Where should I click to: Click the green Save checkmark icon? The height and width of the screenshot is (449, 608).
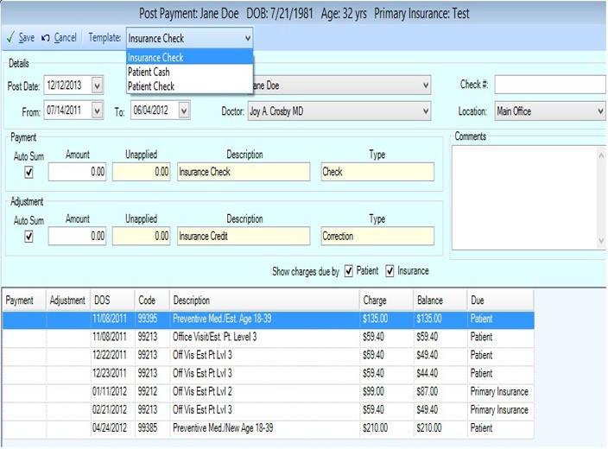pyautogui.click(x=11, y=38)
